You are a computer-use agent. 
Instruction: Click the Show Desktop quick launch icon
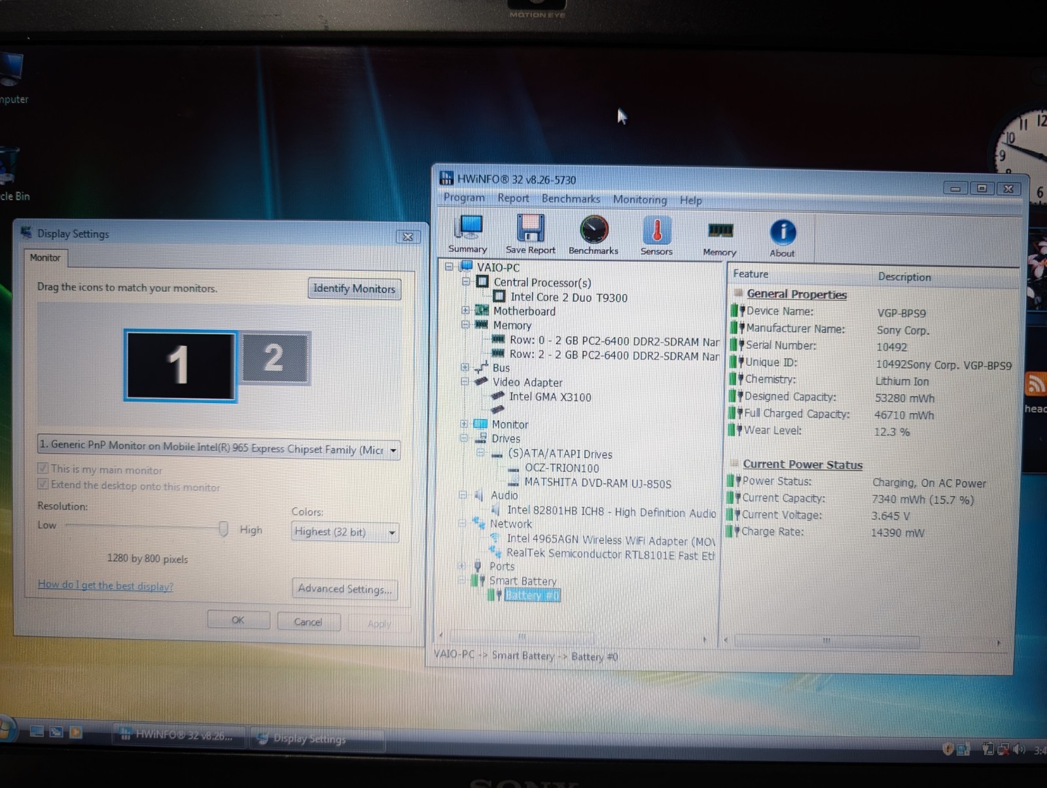37,732
